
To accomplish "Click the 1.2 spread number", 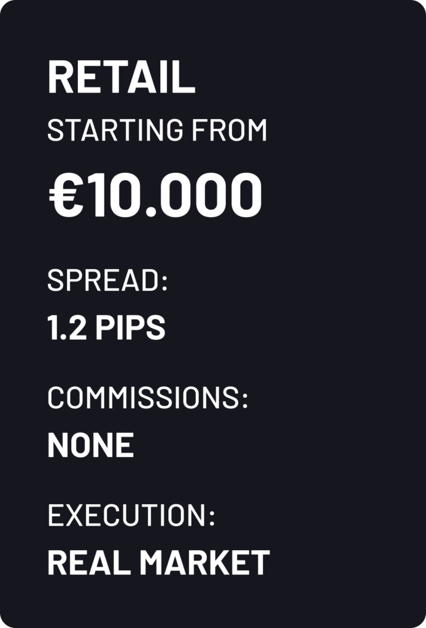I will coord(65,328).
